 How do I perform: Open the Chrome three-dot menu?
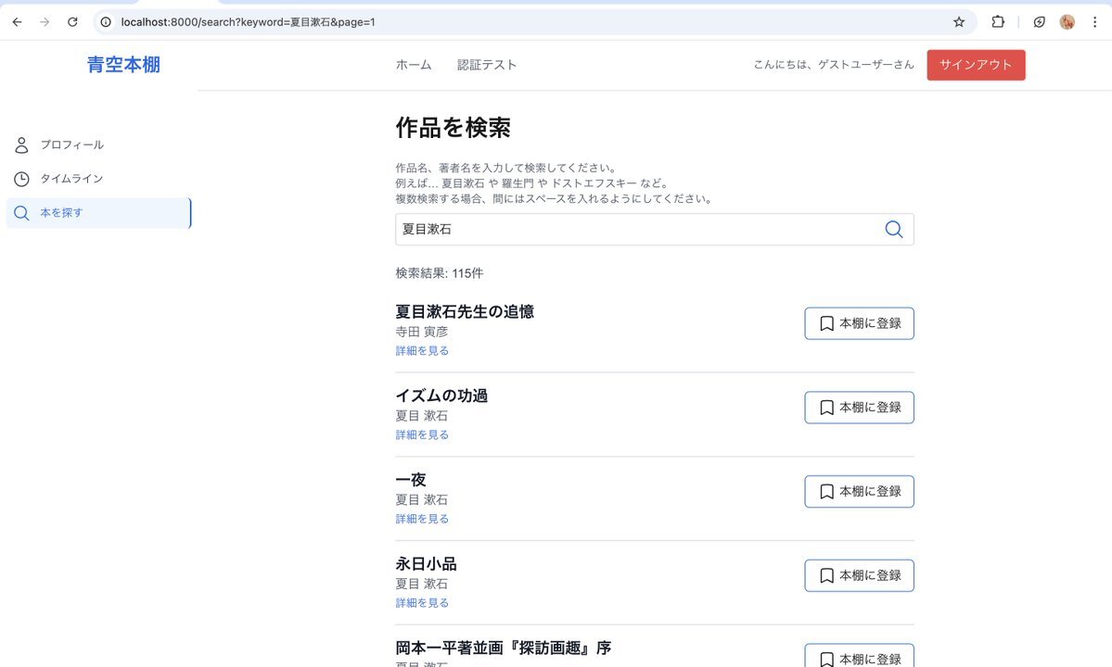pos(1094,22)
